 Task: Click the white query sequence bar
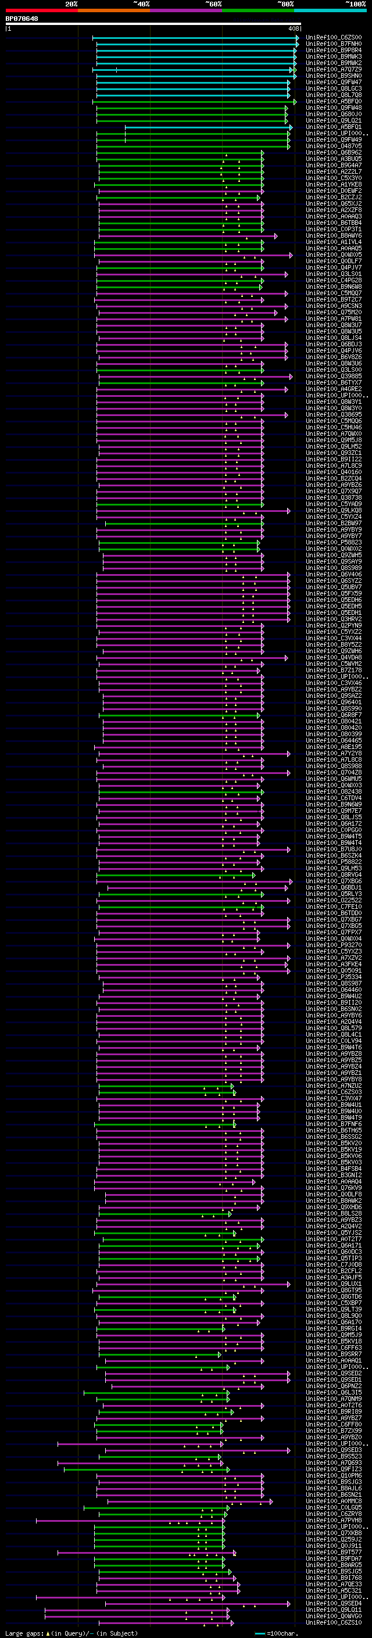(153, 24)
